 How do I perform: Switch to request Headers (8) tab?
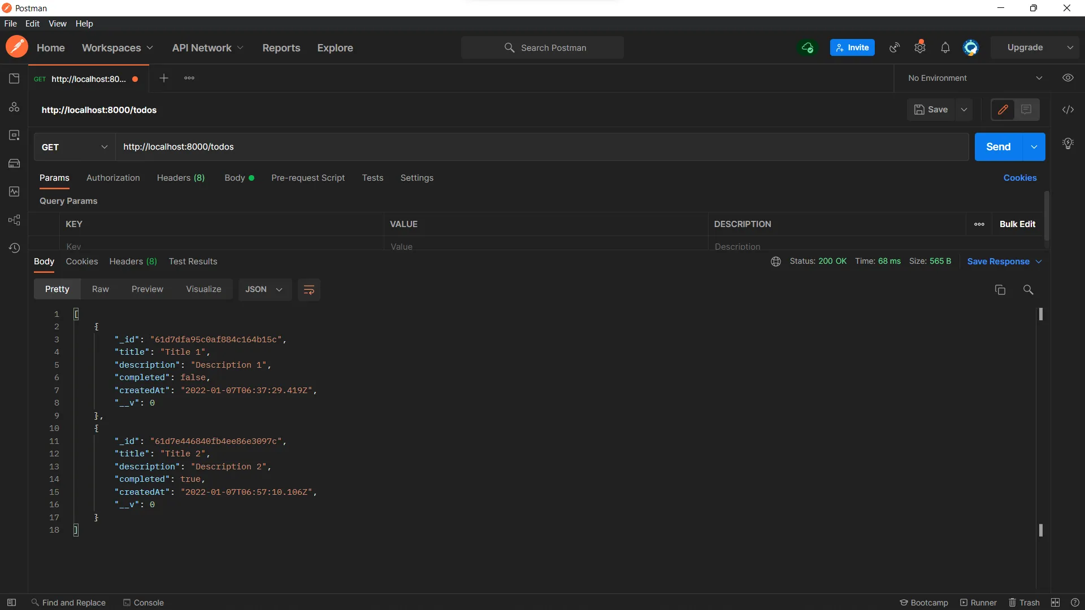click(181, 178)
